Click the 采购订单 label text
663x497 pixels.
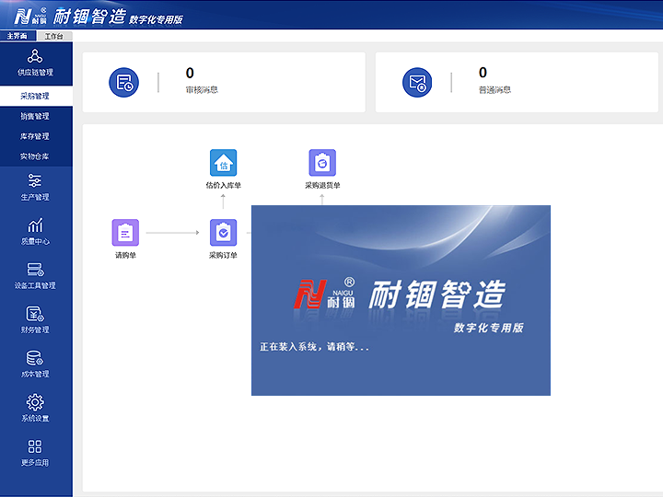click(223, 255)
